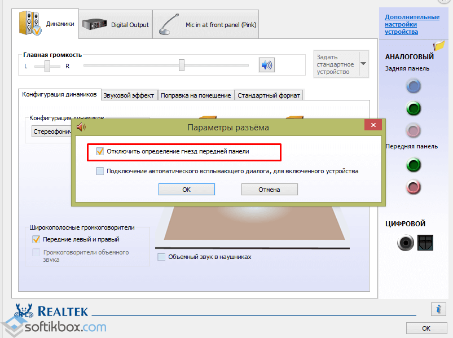Click the blue rear panel jack
This screenshot has width=453, height=338.
414,86
